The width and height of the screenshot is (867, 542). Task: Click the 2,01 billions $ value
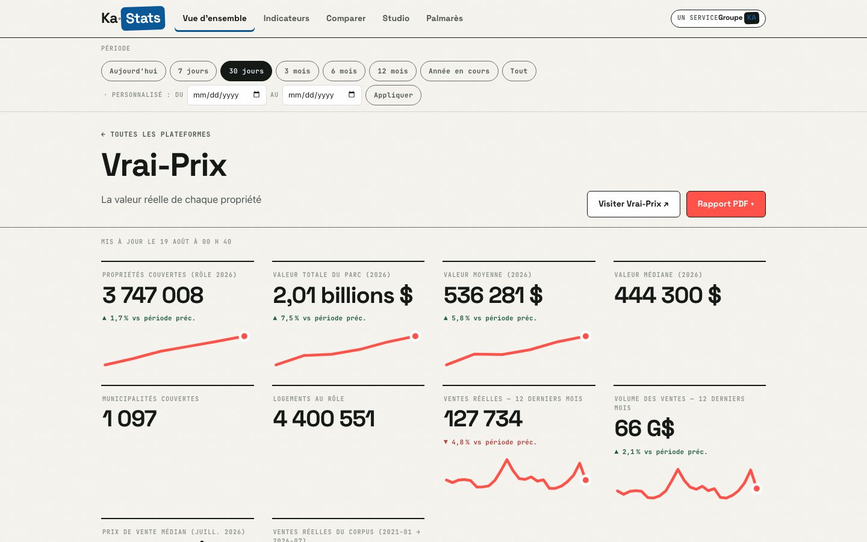(x=343, y=295)
